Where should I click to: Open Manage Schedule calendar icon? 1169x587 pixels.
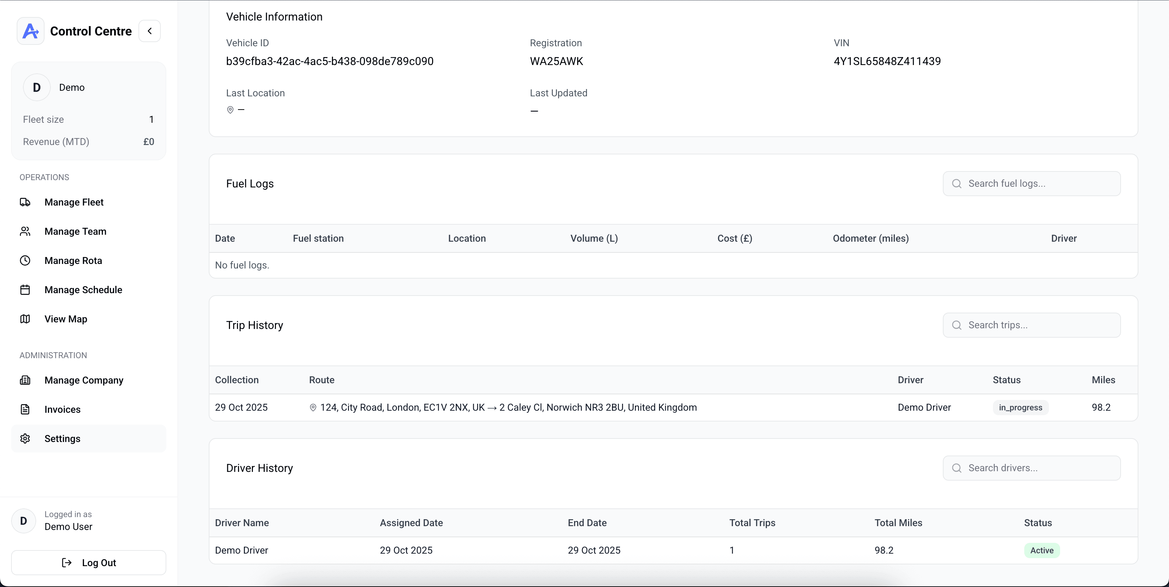pos(25,289)
